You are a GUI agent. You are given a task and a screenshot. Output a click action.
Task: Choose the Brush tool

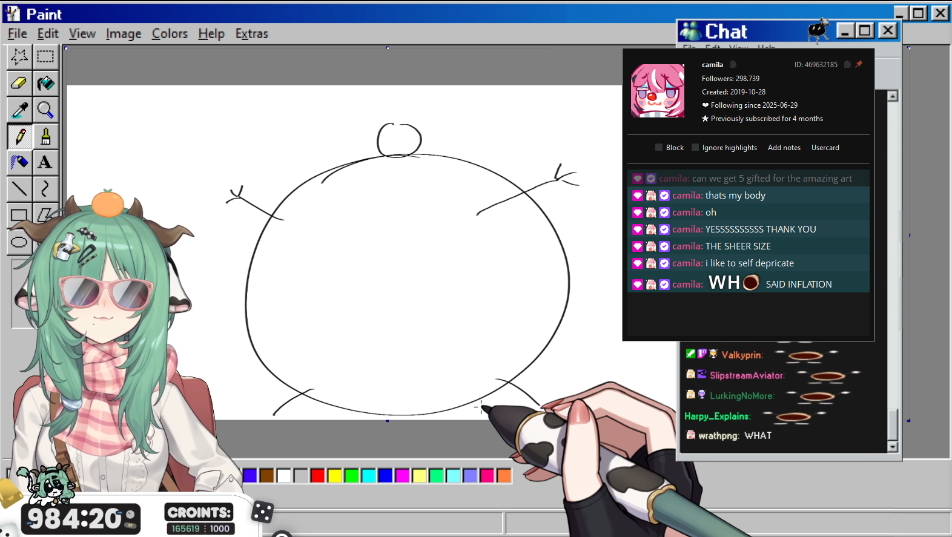[45, 136]
